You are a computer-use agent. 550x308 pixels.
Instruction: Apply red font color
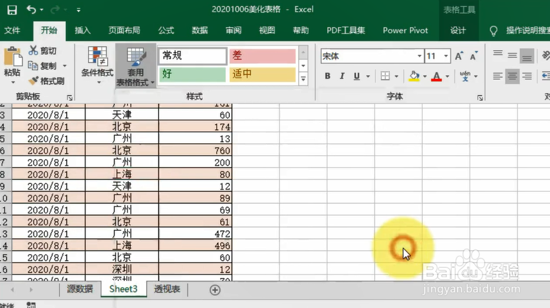click(436, 76)
